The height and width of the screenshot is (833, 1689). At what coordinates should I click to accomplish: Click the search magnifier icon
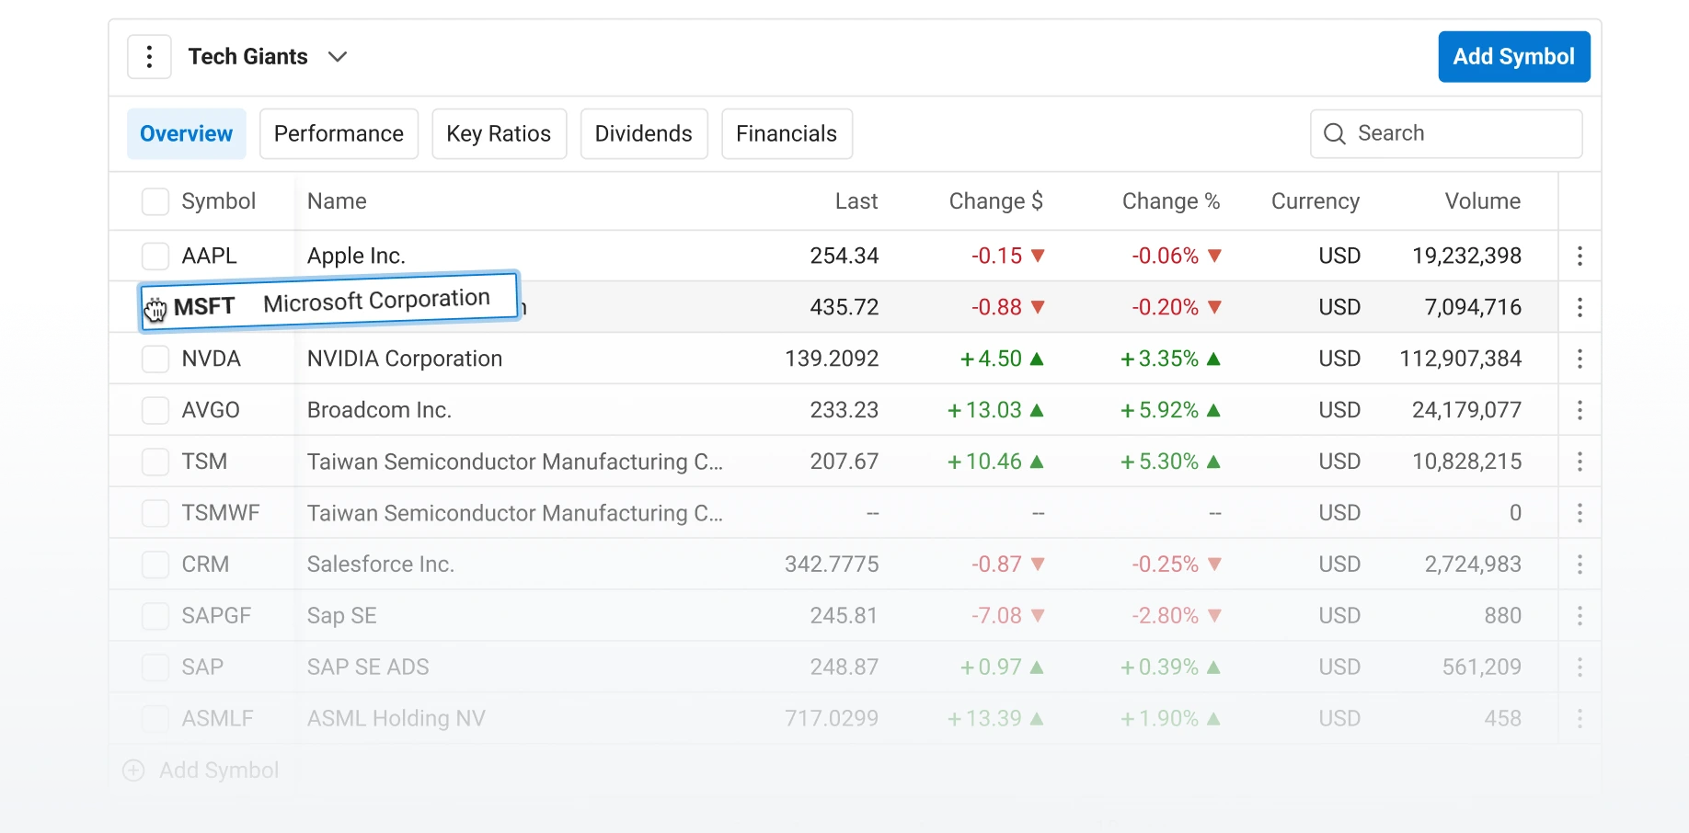click(x=1334, y=134)
